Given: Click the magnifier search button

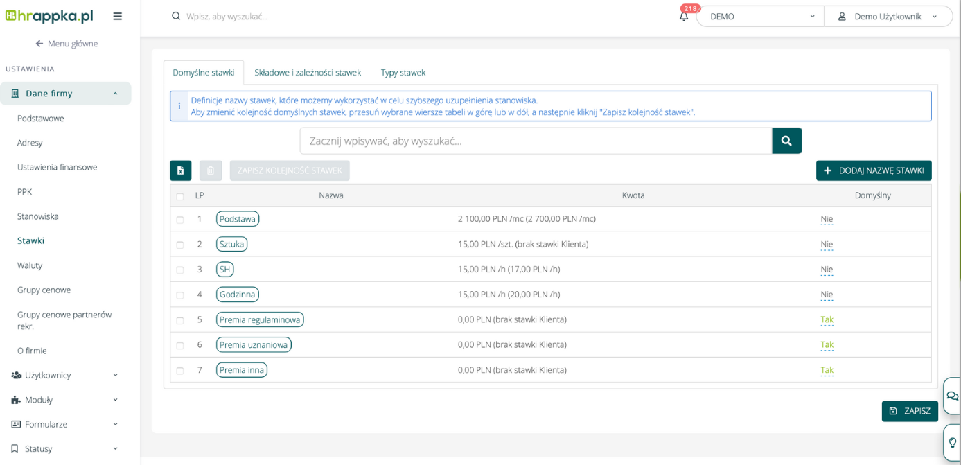Looking at the screenshot, I should 786,141.
